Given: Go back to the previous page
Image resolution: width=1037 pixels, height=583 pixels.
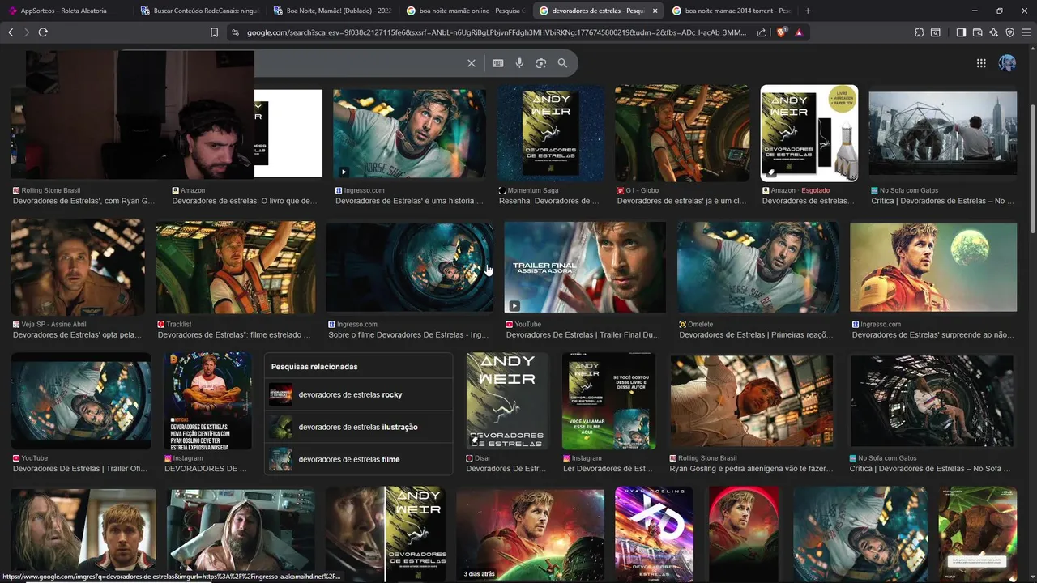Looking at the screenshot, I should 11,32.
